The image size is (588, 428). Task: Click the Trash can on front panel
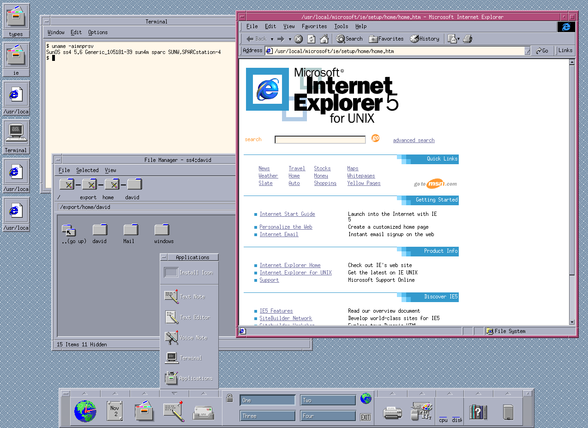click(x=508, y=412)
